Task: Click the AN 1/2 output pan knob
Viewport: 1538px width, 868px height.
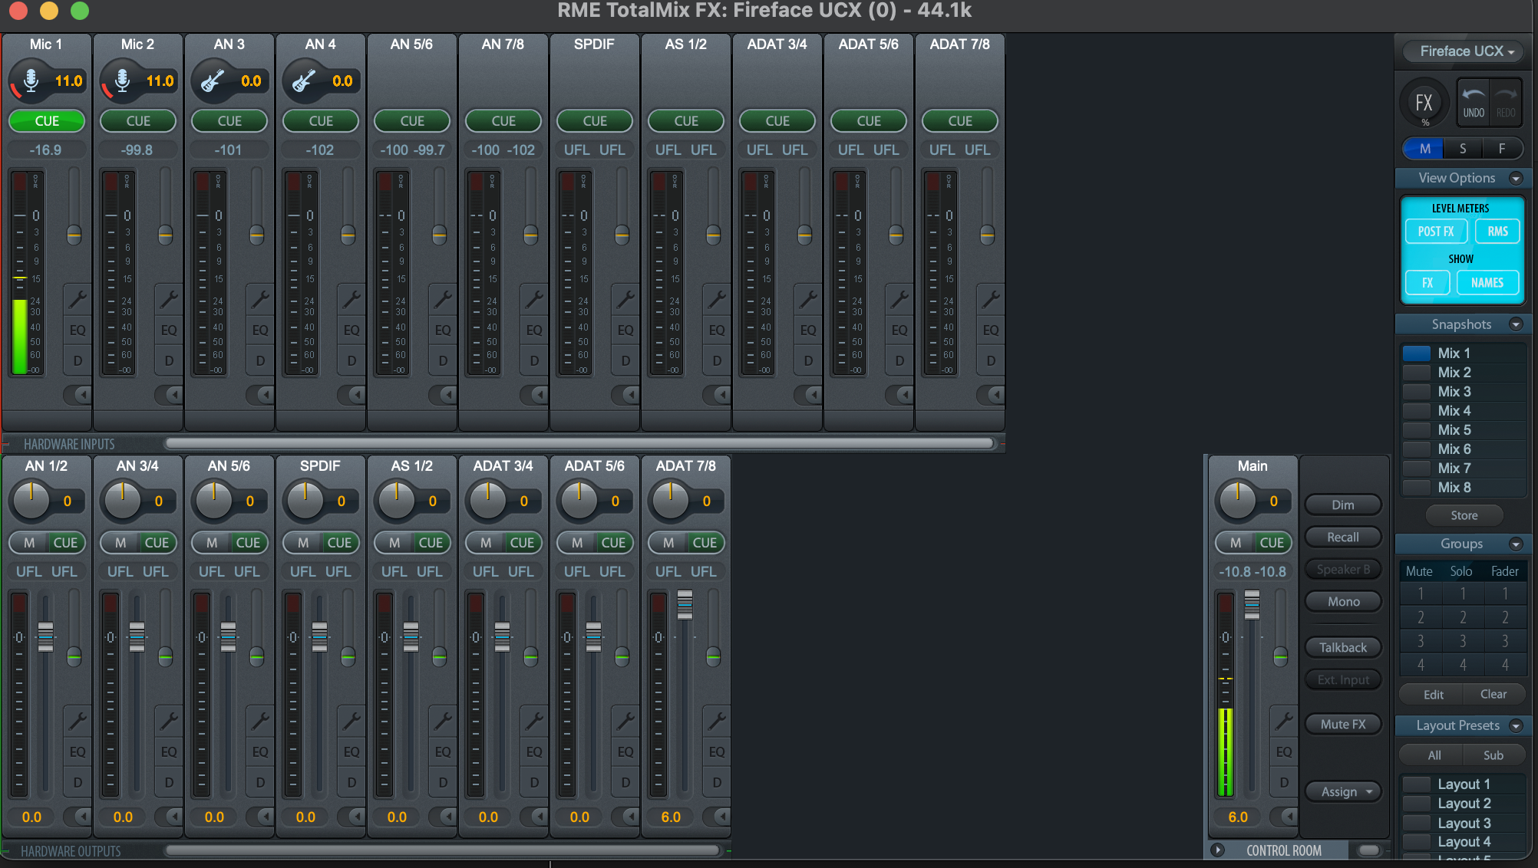Action: click(31, 501)
